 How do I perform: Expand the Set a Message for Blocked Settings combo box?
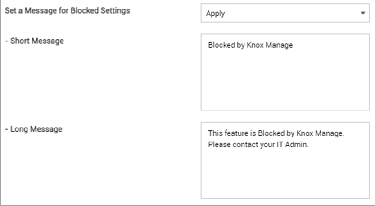pyautogui.click(x=285, y=13)
